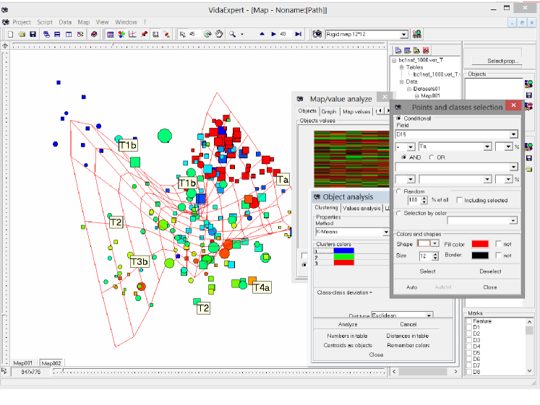Click the Open file folder icon

(22, 34)
